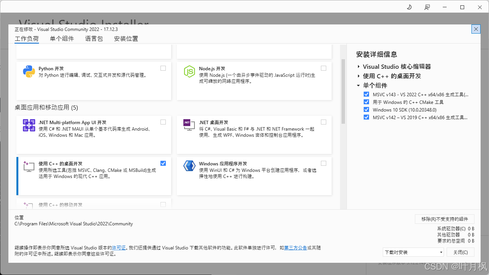489x275 pixels.
Task: Collapse the 单个组件 section
Action: click(x=359, y=86)
